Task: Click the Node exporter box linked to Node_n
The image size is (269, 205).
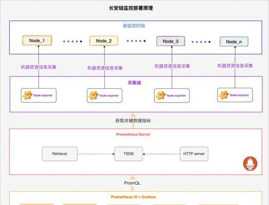Action: [235, 95]
